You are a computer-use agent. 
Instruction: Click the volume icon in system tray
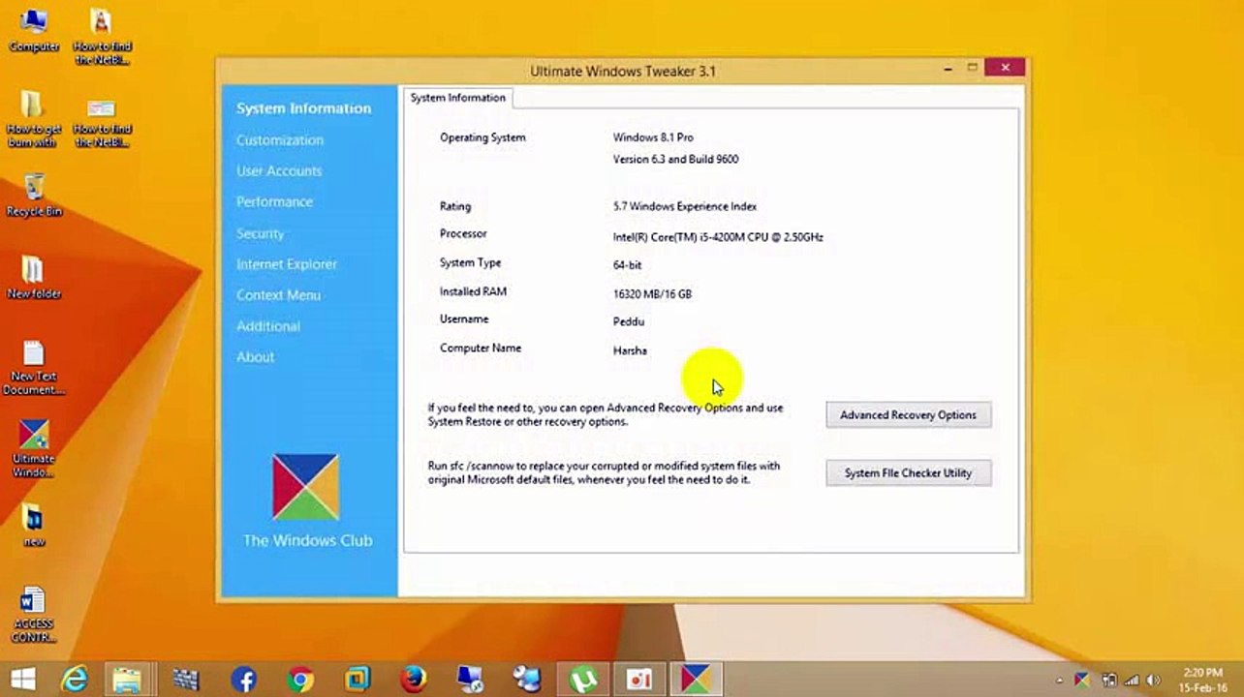click(1154, 681)
